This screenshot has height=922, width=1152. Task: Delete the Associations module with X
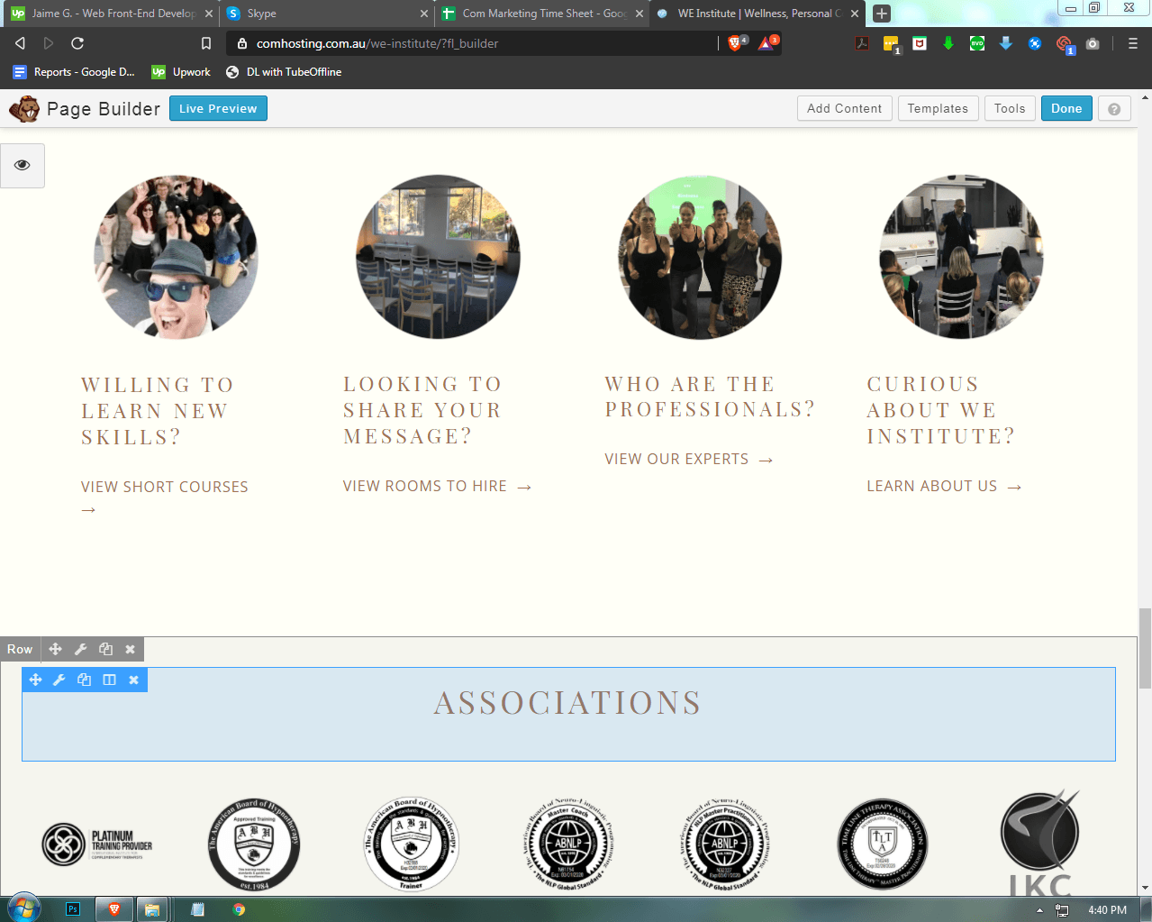tap(133, 680)
